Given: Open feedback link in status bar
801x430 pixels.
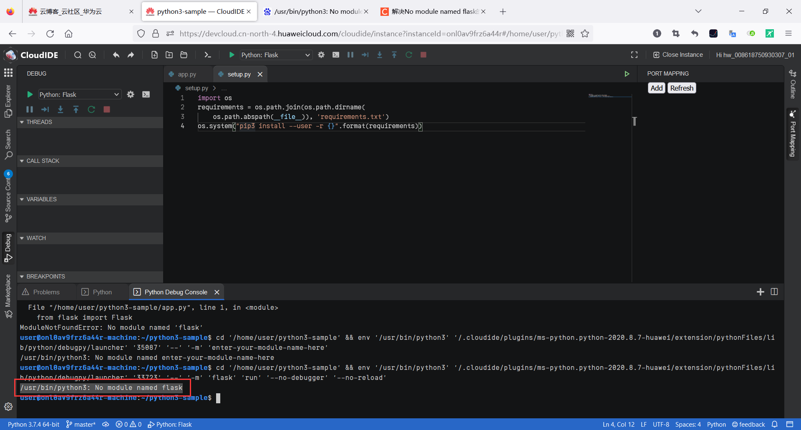Looking at the screenshot, I should click(x=748, y=424).
